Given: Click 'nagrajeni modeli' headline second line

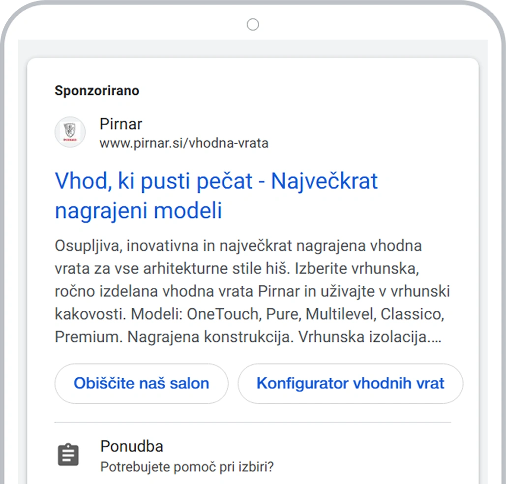Looking at the screenshot, I should [x=139, y=210].
